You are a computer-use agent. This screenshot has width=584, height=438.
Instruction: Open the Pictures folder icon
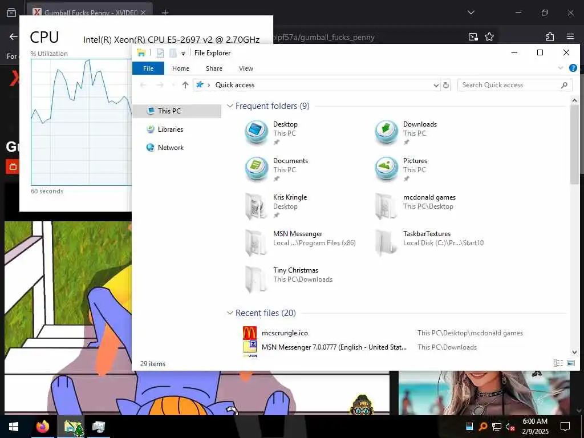click(386, 169)
